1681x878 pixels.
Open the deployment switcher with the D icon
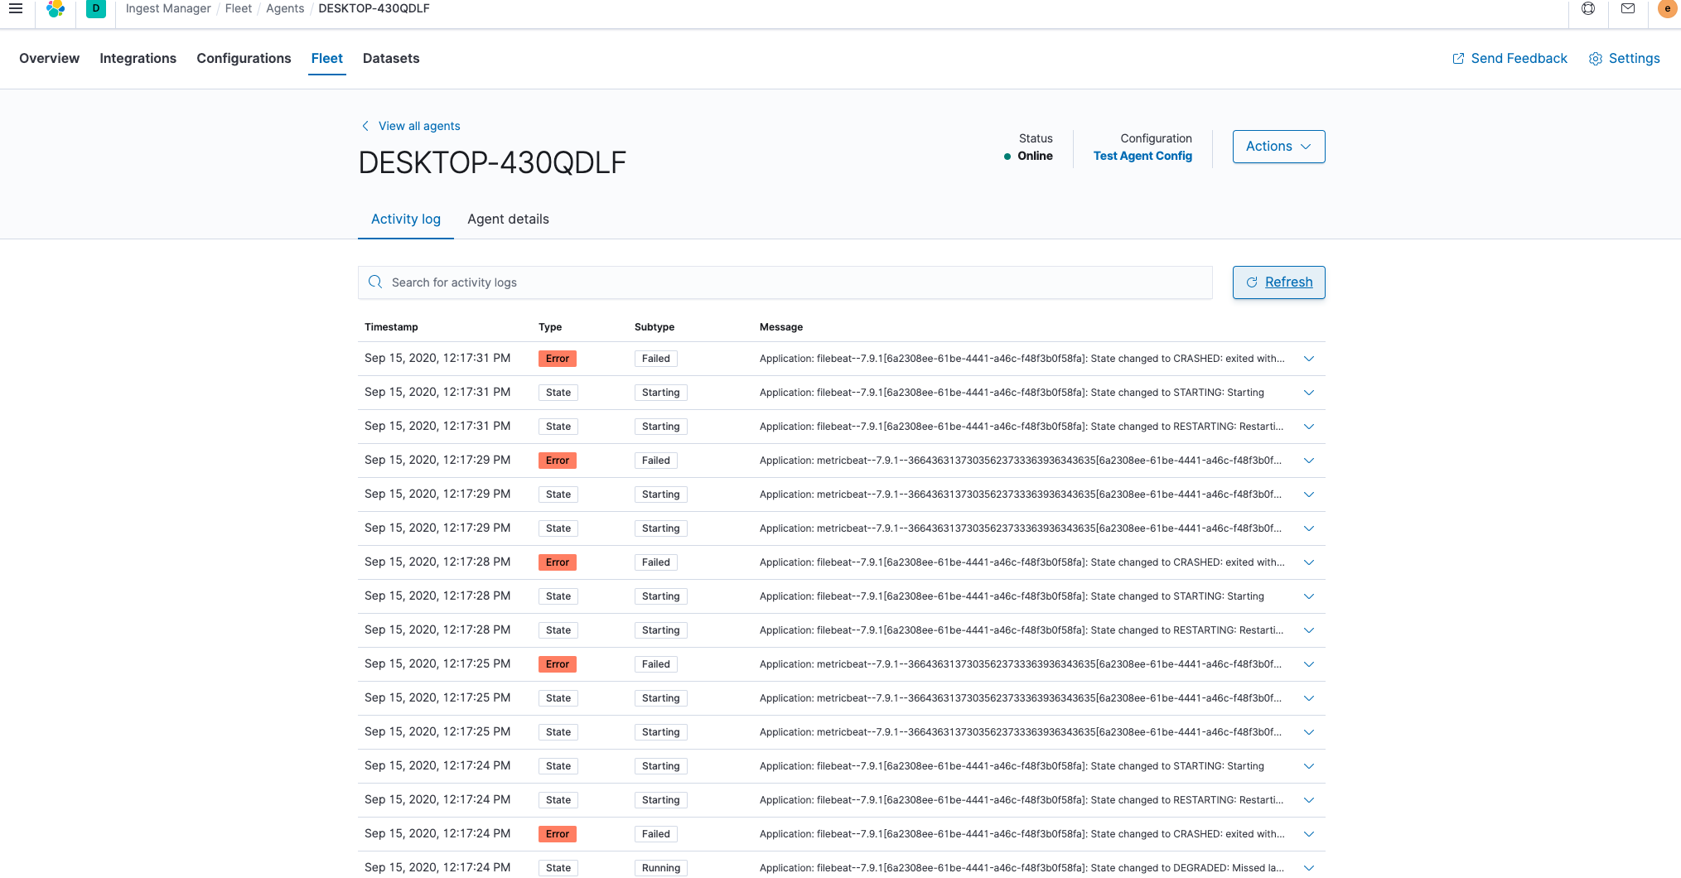click(95, 8)
